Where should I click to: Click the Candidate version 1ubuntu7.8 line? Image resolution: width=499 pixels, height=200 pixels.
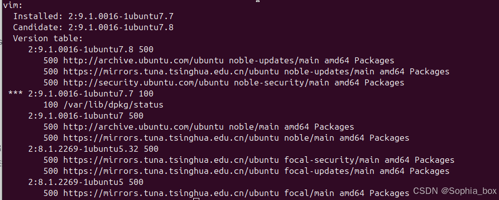(93, 28)
